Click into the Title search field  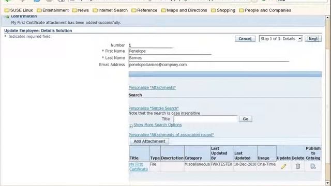(x=206, y=119)
